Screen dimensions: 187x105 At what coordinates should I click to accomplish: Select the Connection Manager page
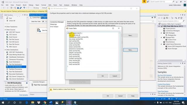coord(57,22)
